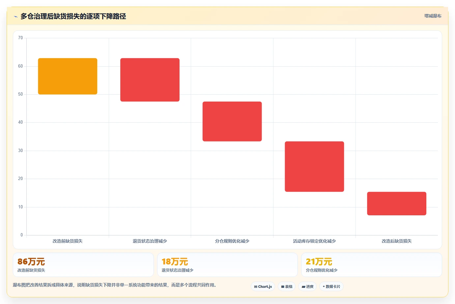Viewport: 455px width, 304px height.
Task: Click the y-axis value 40
Action: pos(20,122)
